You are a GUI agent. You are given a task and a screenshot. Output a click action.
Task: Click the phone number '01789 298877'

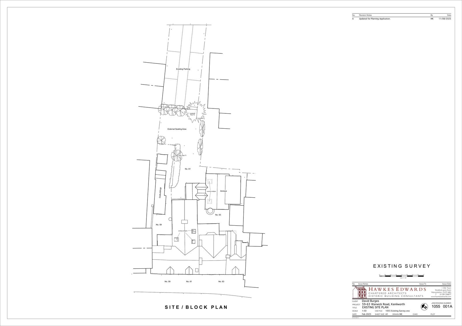tap(445, 294)
